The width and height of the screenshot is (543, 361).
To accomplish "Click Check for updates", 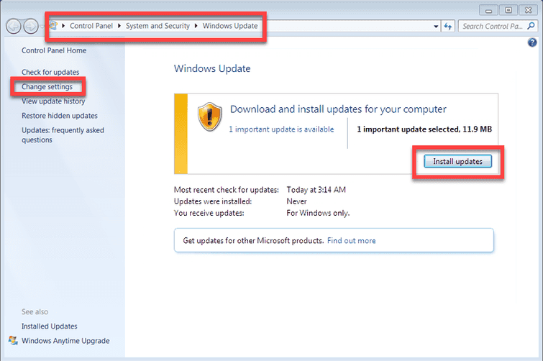I will tap(50, 72).
